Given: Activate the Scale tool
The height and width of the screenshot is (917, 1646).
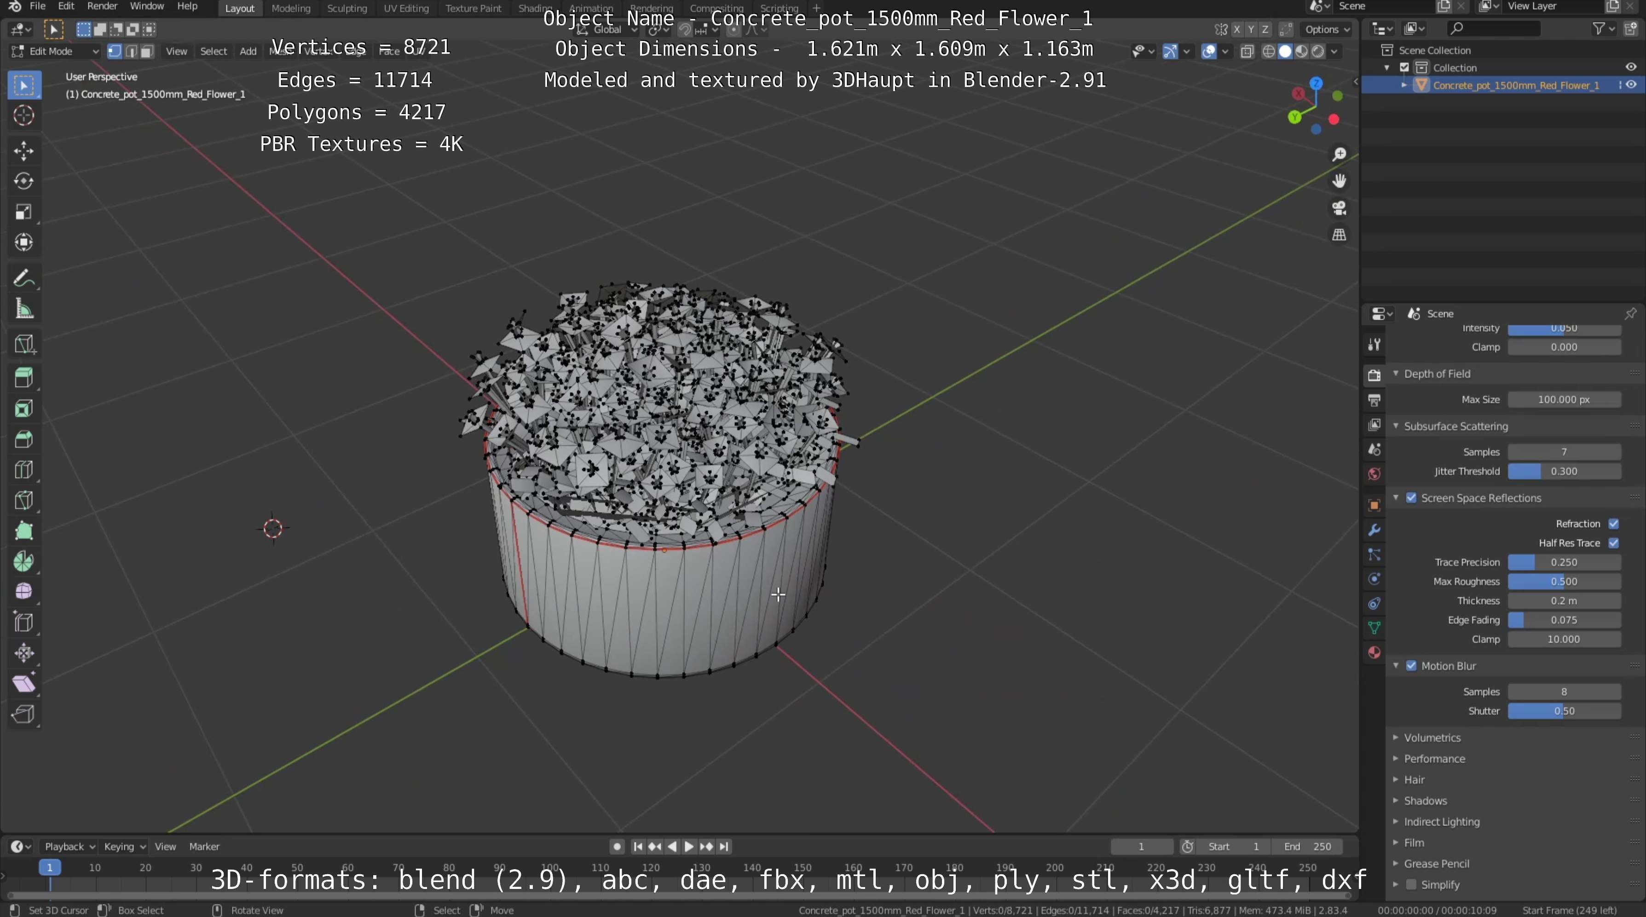Looking at the screenshot, I should coord(23,212).
